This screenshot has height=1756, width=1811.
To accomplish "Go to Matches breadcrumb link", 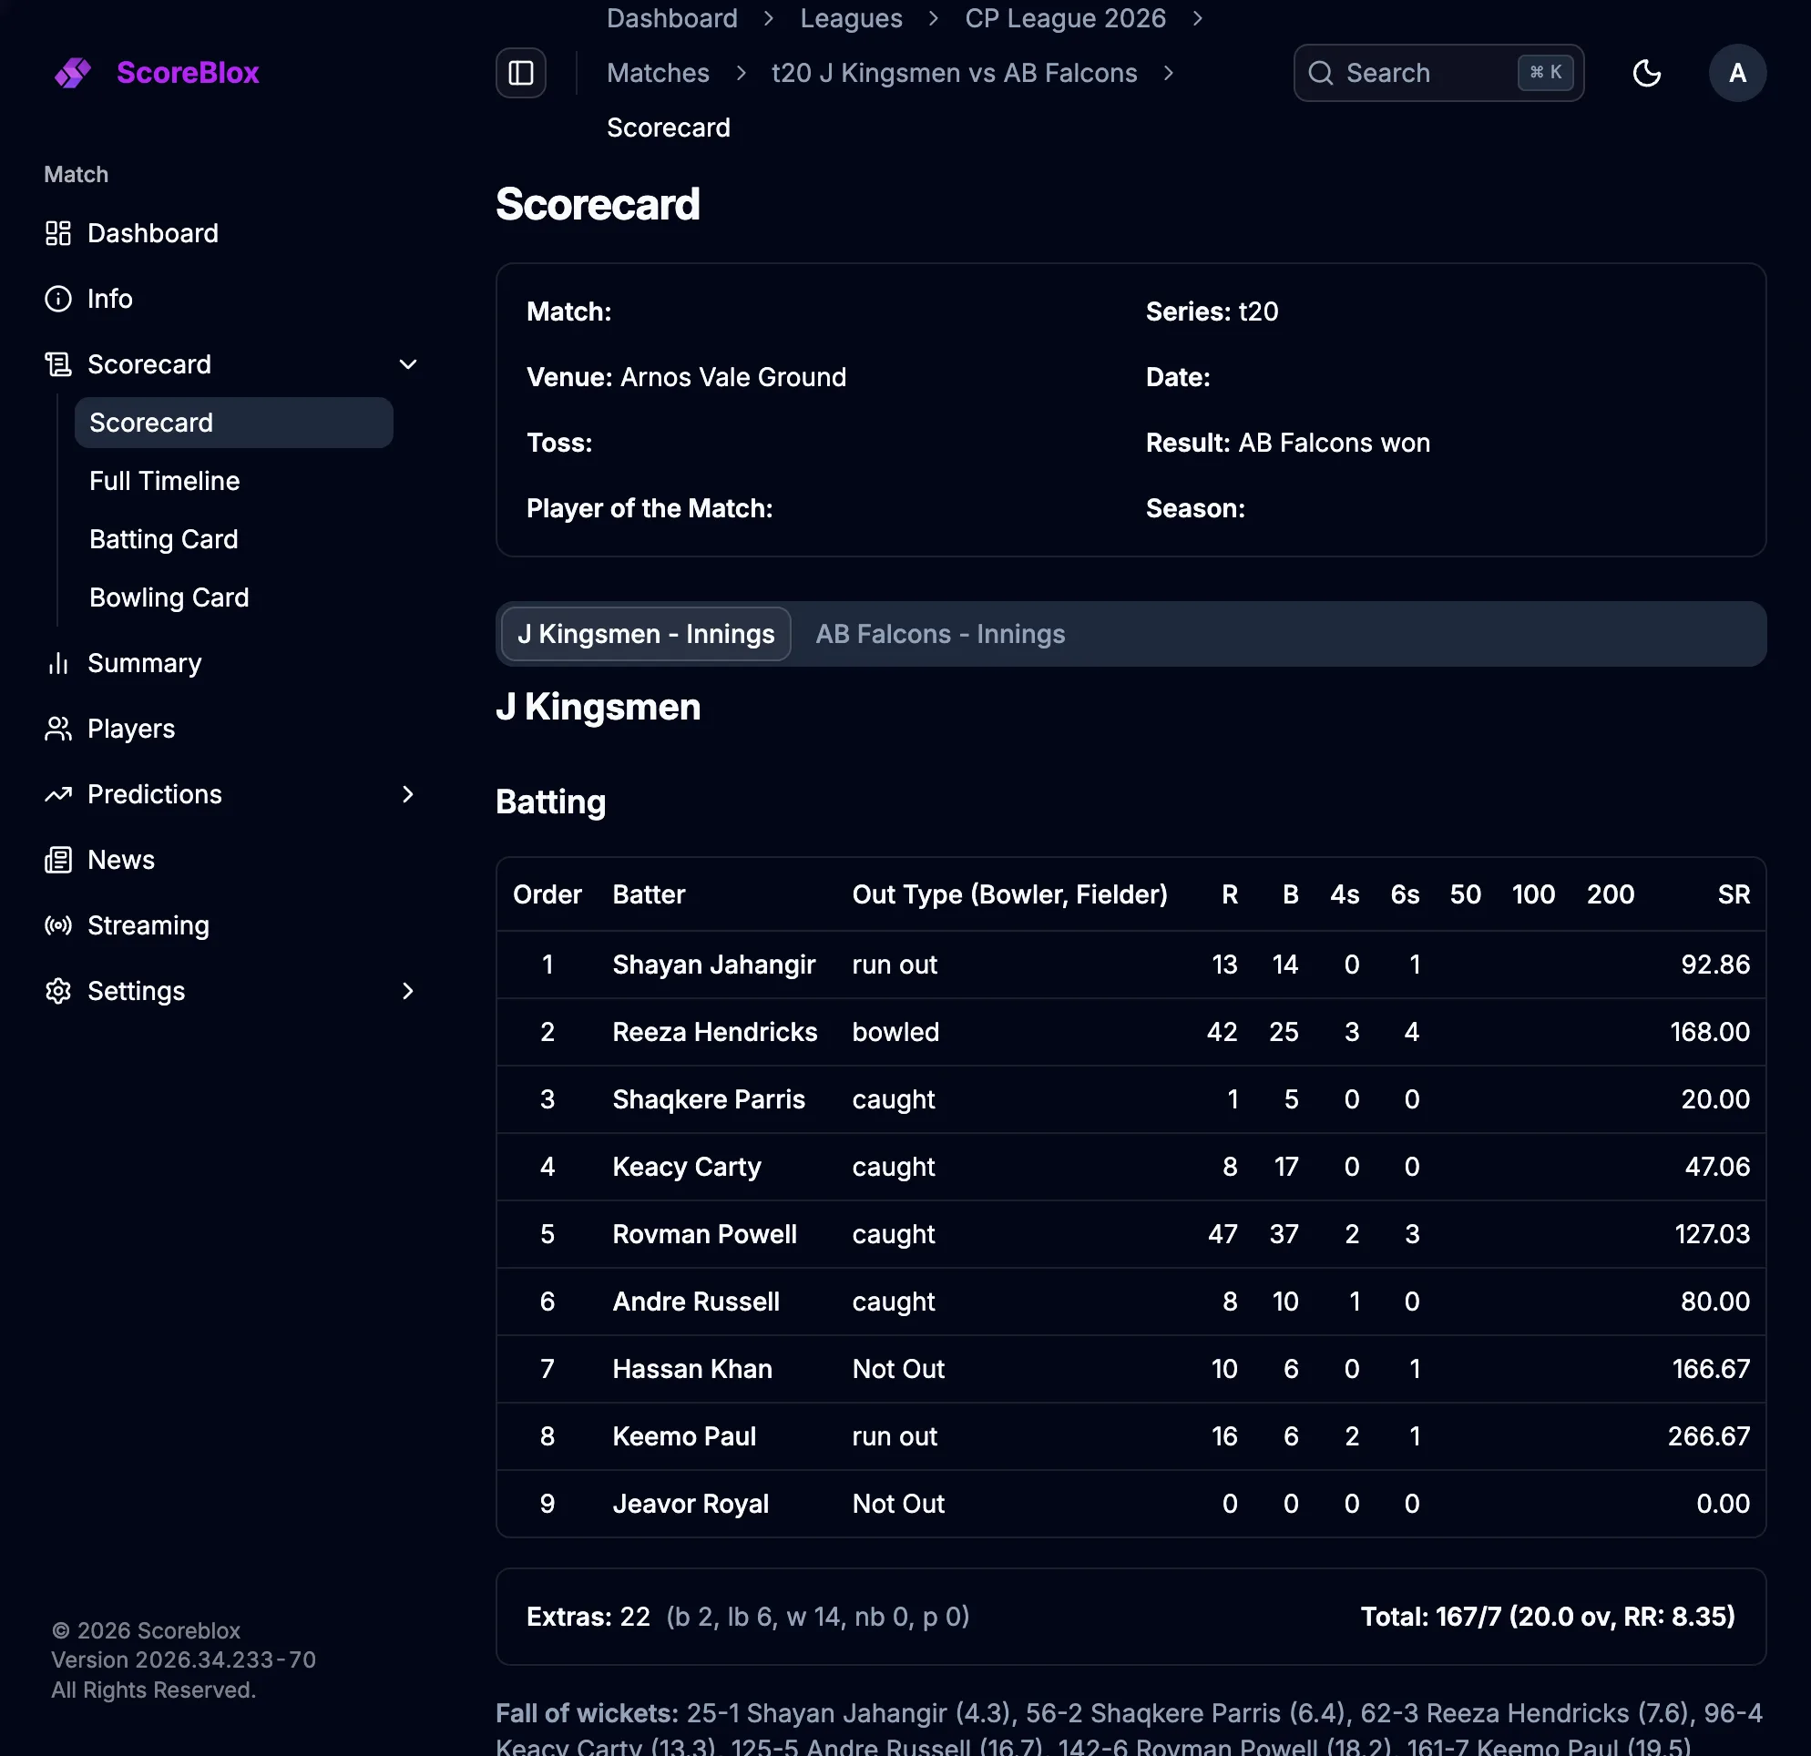I will click(x=658, y=73).
